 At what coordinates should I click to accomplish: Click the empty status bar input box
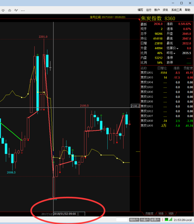coord(122,220)
